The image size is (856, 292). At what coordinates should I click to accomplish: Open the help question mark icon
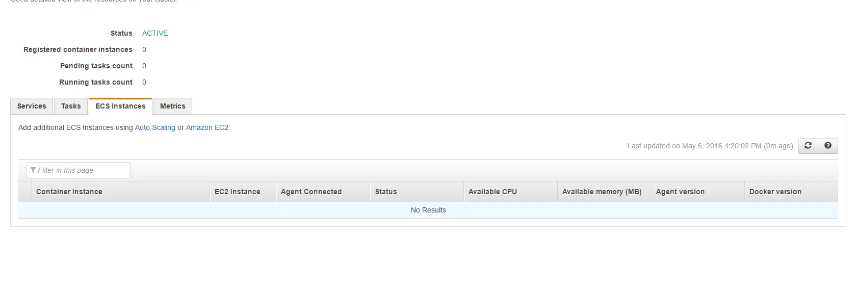click(x=828, y=146)
